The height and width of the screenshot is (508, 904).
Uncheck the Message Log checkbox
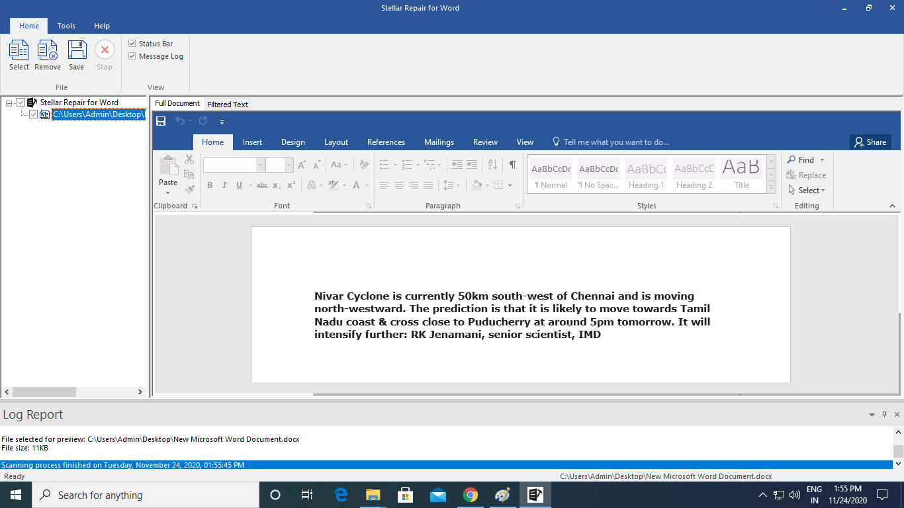click(132, 56)
